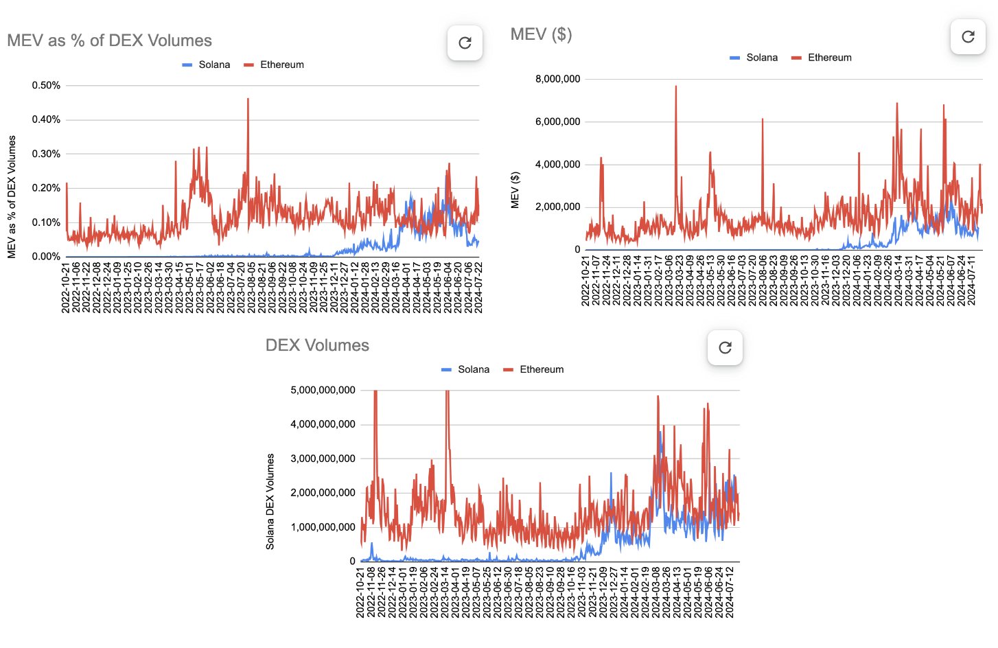Click the 5,000,000,000 y-axis tick label

(x=323, y=391)
